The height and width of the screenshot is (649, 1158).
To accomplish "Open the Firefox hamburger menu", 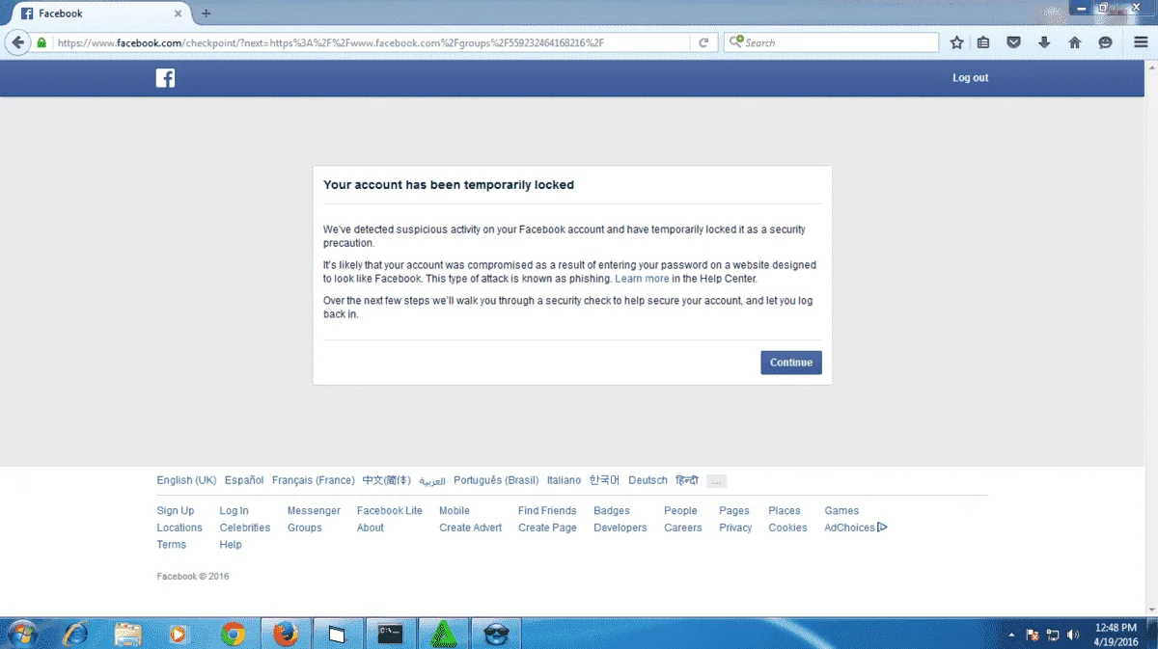I will tap(1140, 42).
